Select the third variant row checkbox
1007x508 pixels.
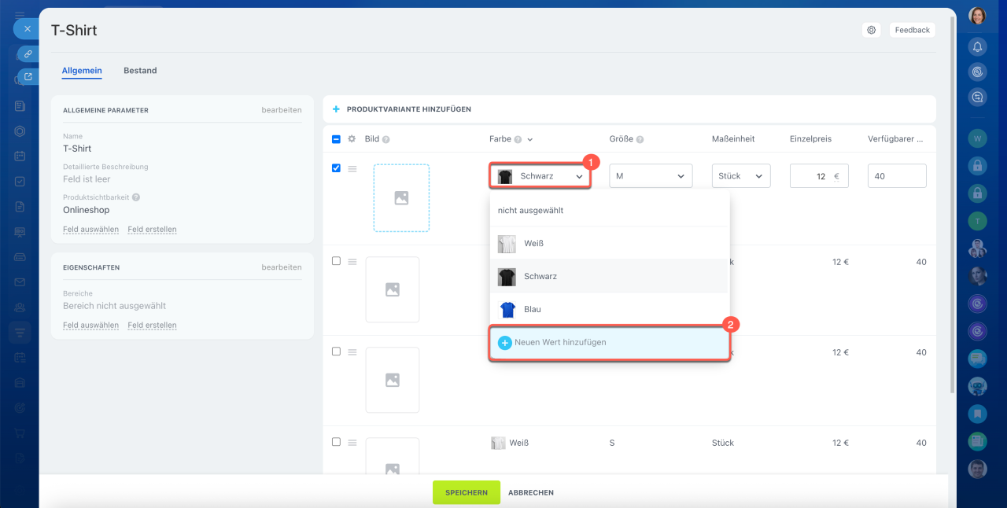tap(336, 352)
